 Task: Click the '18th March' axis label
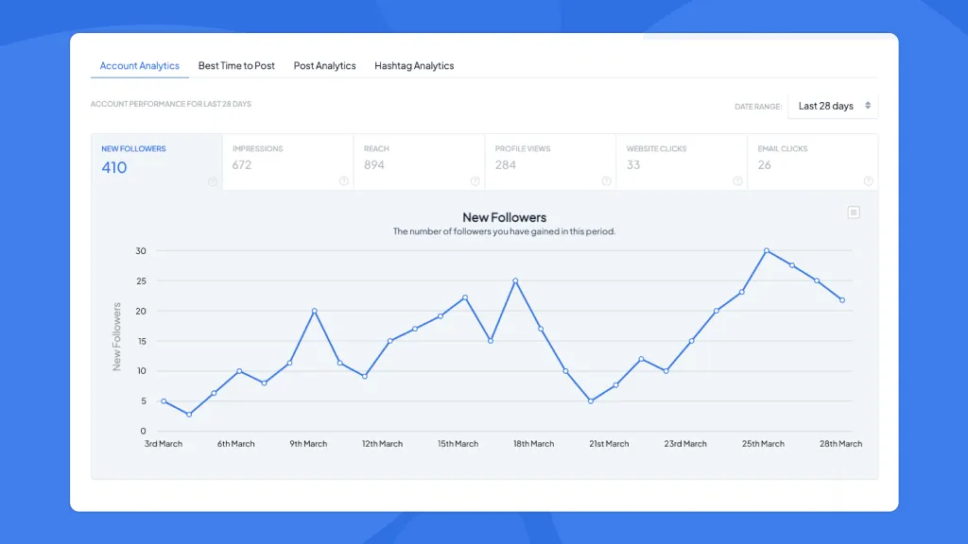coord(533,444)
